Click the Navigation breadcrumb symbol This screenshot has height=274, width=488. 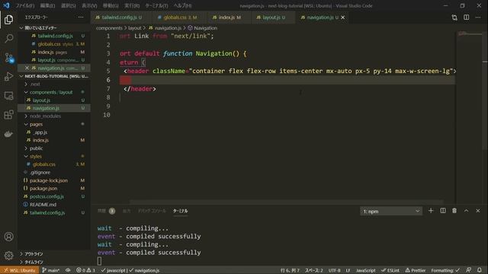tap(202, 28)
